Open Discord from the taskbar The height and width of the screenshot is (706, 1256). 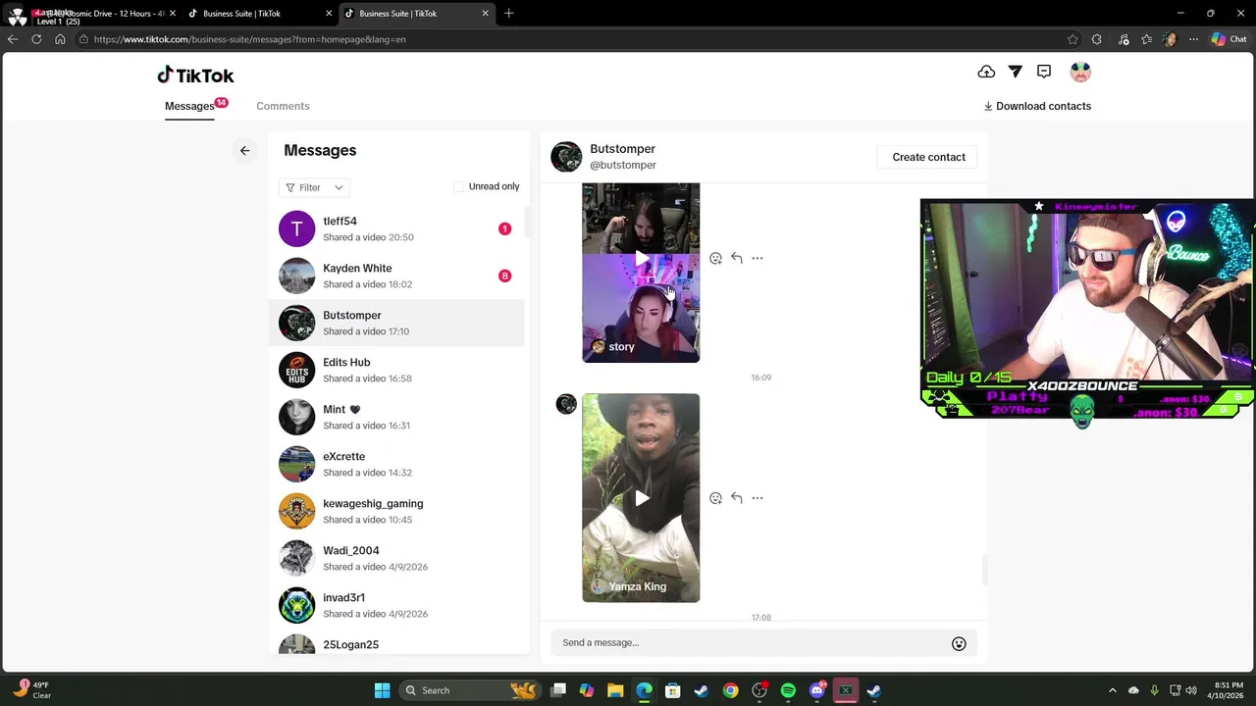[x=816, y=690]
